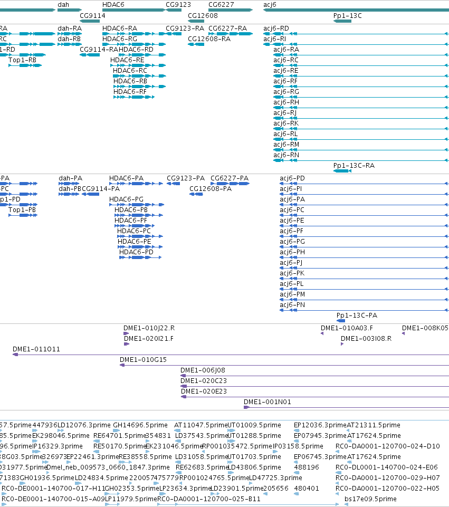Click transcript label HDAC6-RC
This screenshot has height=507, width=449.
130,71
